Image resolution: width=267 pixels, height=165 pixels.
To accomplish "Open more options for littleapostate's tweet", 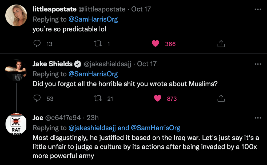I will 258,9.
